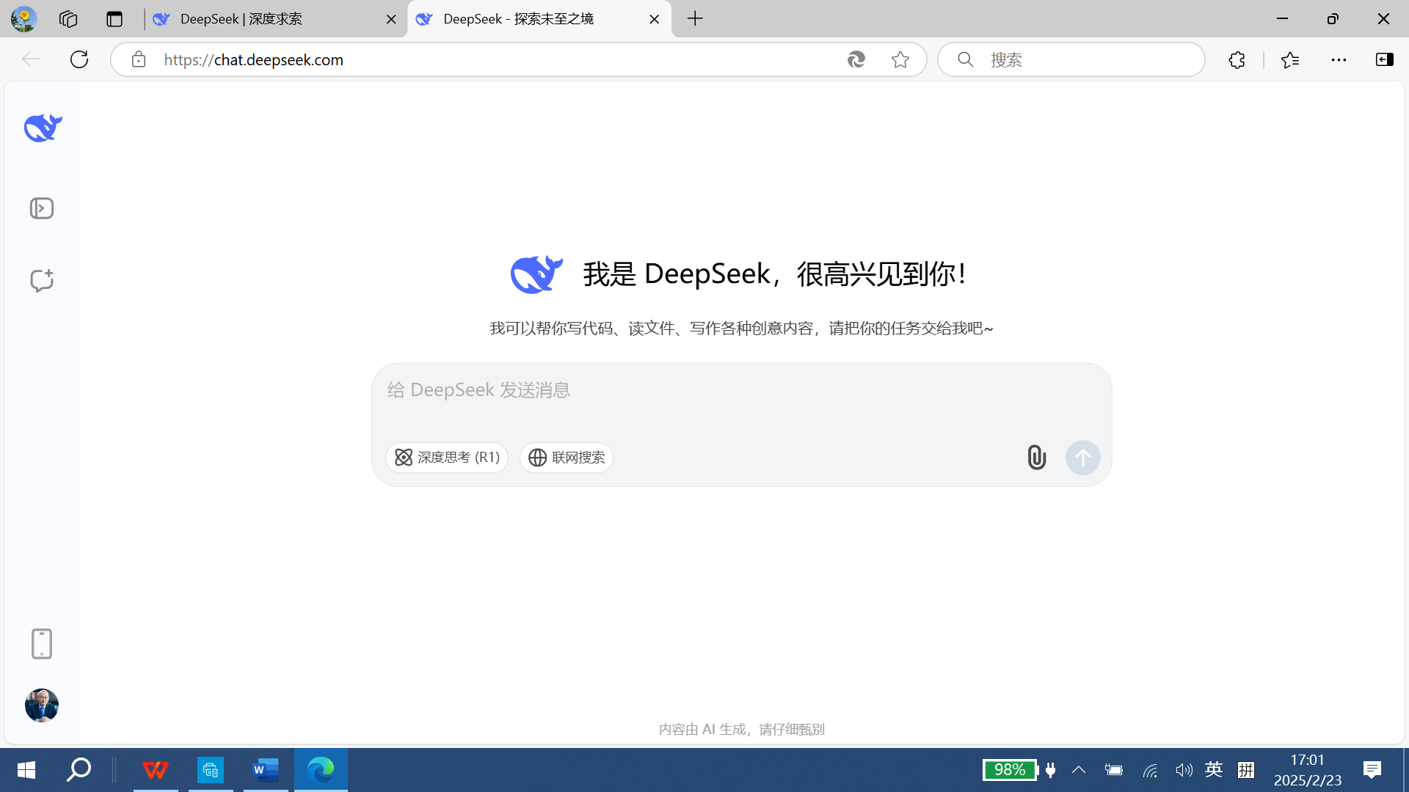Restore down the browser window
The height and width of the screenshot is (792, 1409).
click(x=1333, y=19)
